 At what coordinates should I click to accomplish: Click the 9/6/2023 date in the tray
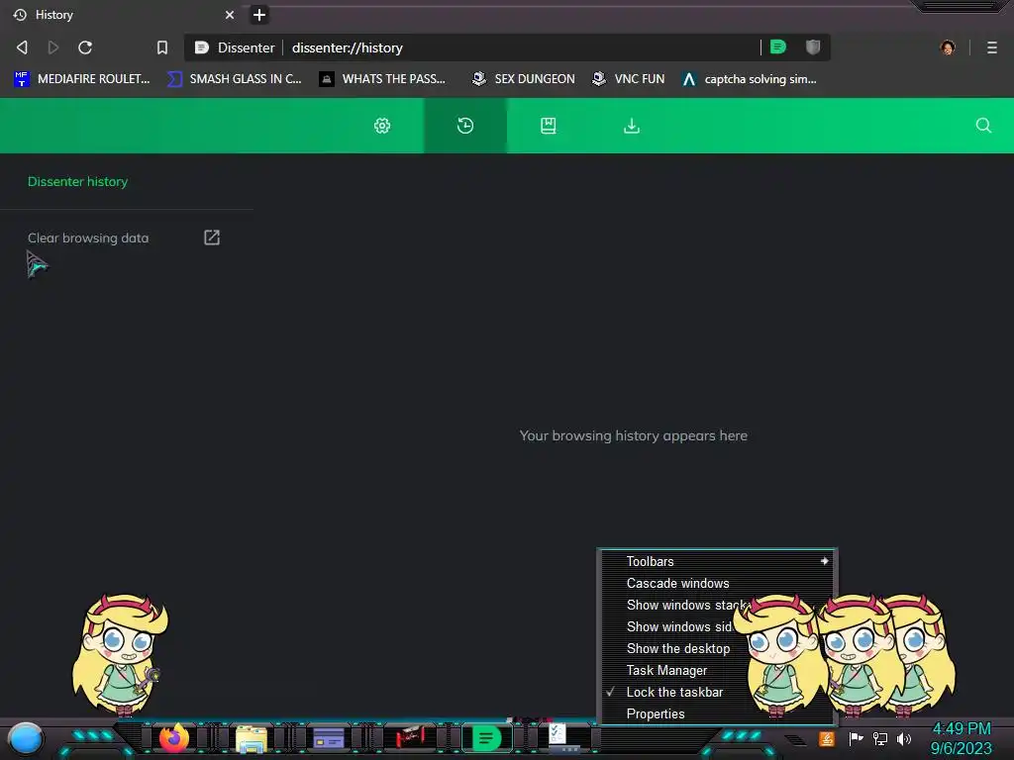(961, 748)
